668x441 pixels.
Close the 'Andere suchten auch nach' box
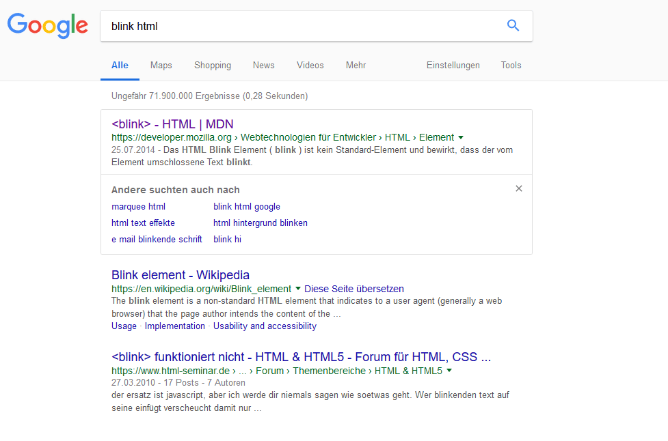pos(518,188)
